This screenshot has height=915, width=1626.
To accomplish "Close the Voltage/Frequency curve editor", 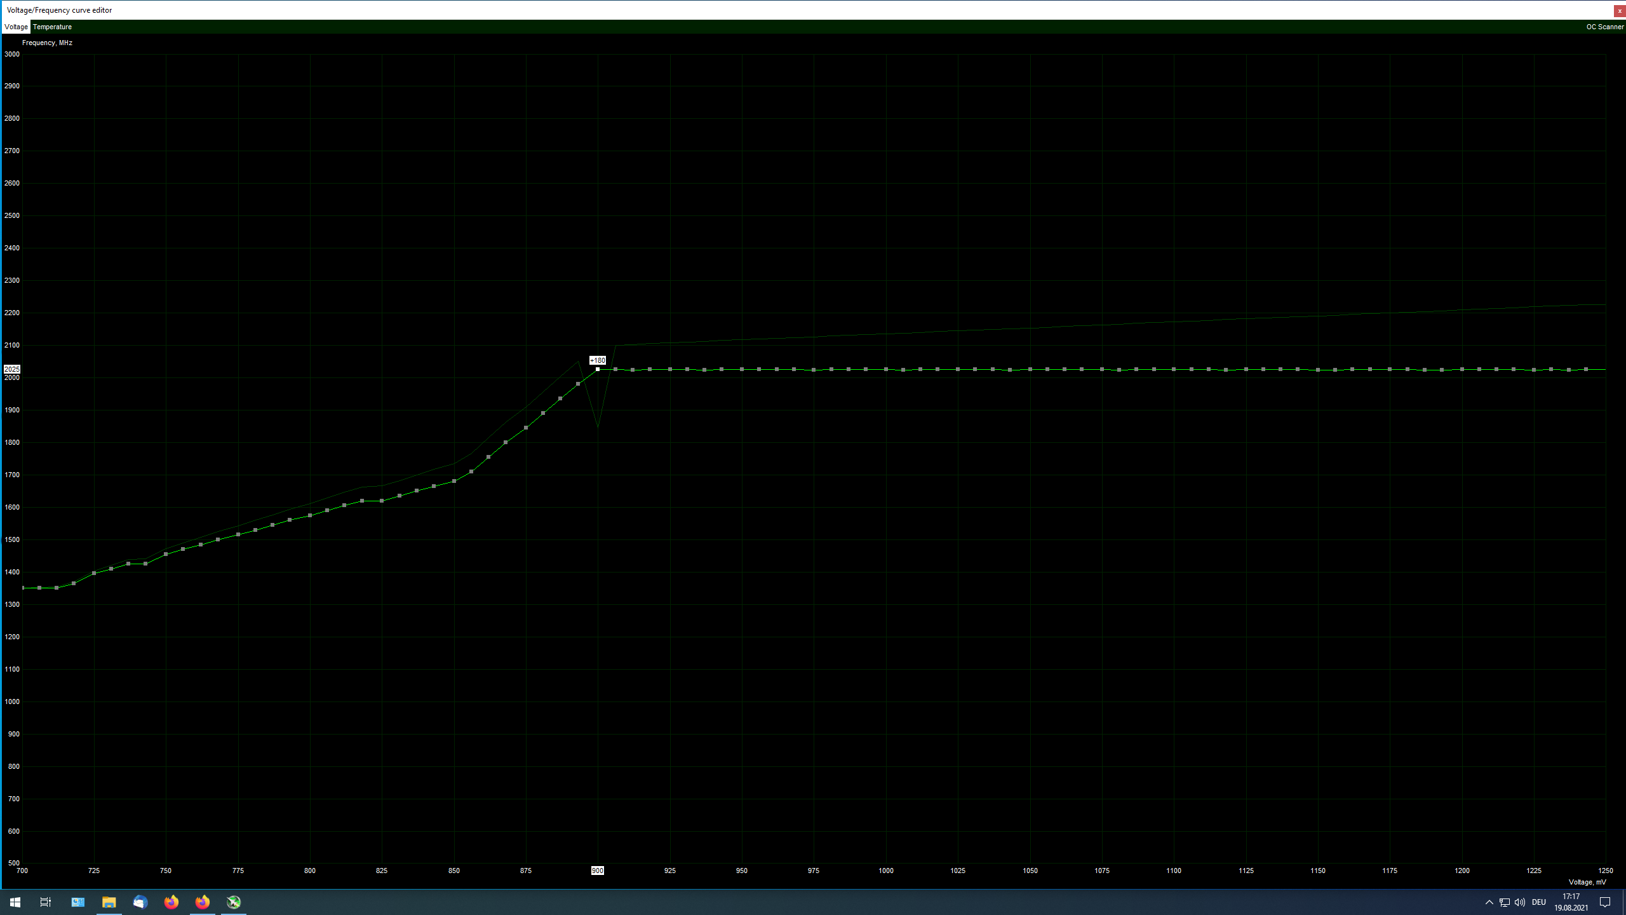I will (1620, 11).
